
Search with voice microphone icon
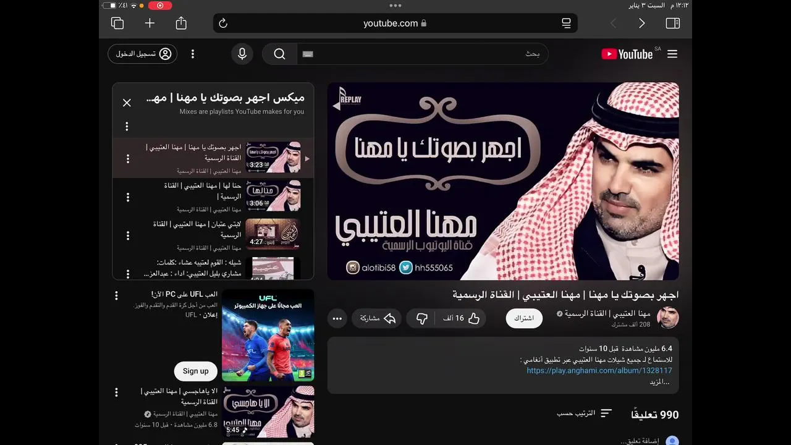[x=242, y=54]
